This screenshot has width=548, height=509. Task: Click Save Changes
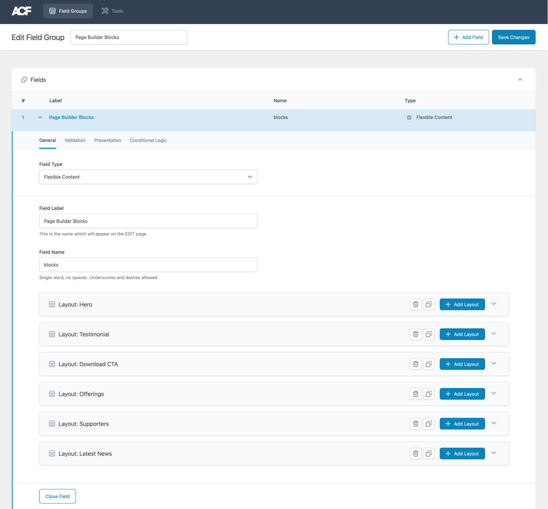point(513,37)
